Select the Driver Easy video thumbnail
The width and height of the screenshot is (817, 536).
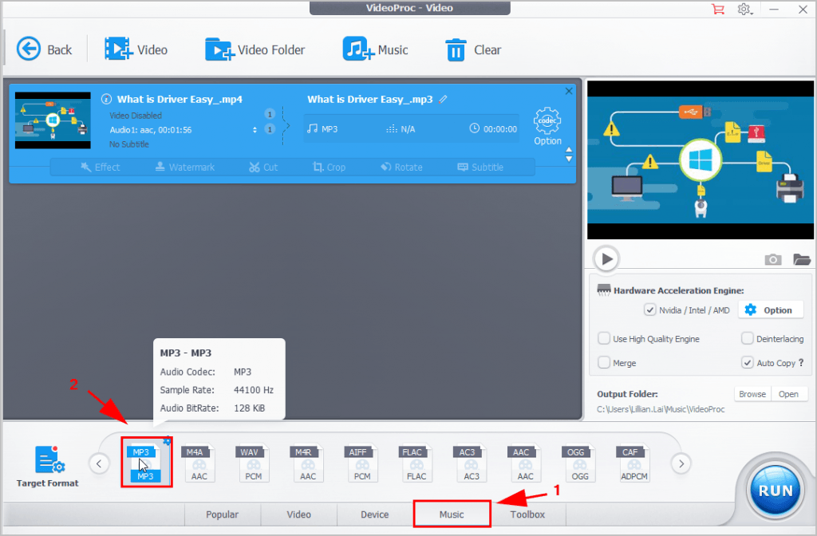(53, 120)
